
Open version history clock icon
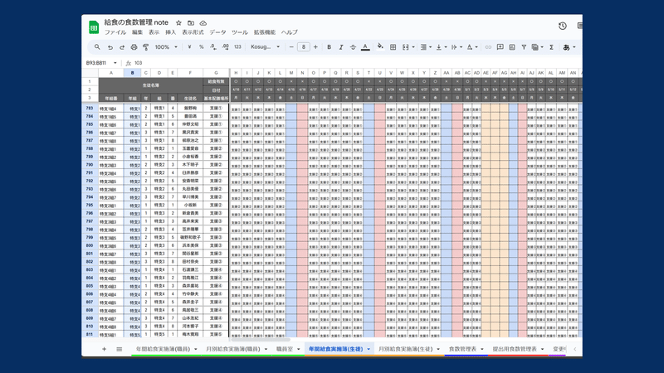(x=563, y=26)
